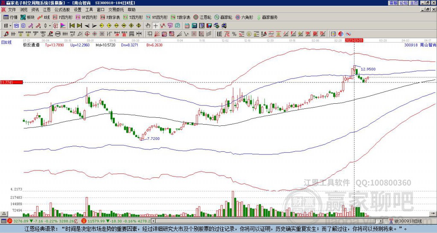Toggle the 权 adjustment icon

(55, 26)
